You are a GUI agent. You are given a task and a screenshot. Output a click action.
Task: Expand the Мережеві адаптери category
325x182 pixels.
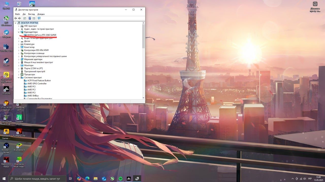click(19, 59)
